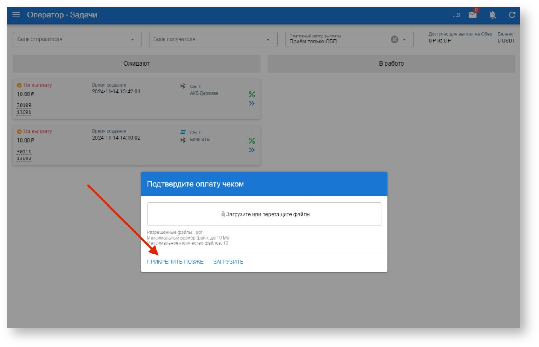Move Банк ВТБ task with double-arrow icon
Viewport: 539px width, 347px height.
tap(252, 150)
